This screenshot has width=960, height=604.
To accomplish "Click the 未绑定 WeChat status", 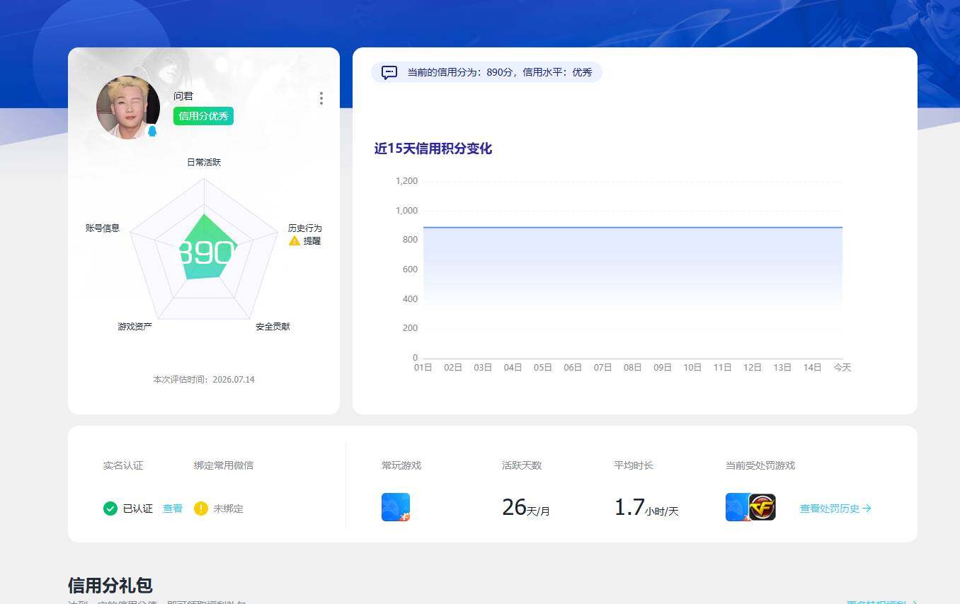I will click(229, 509).
